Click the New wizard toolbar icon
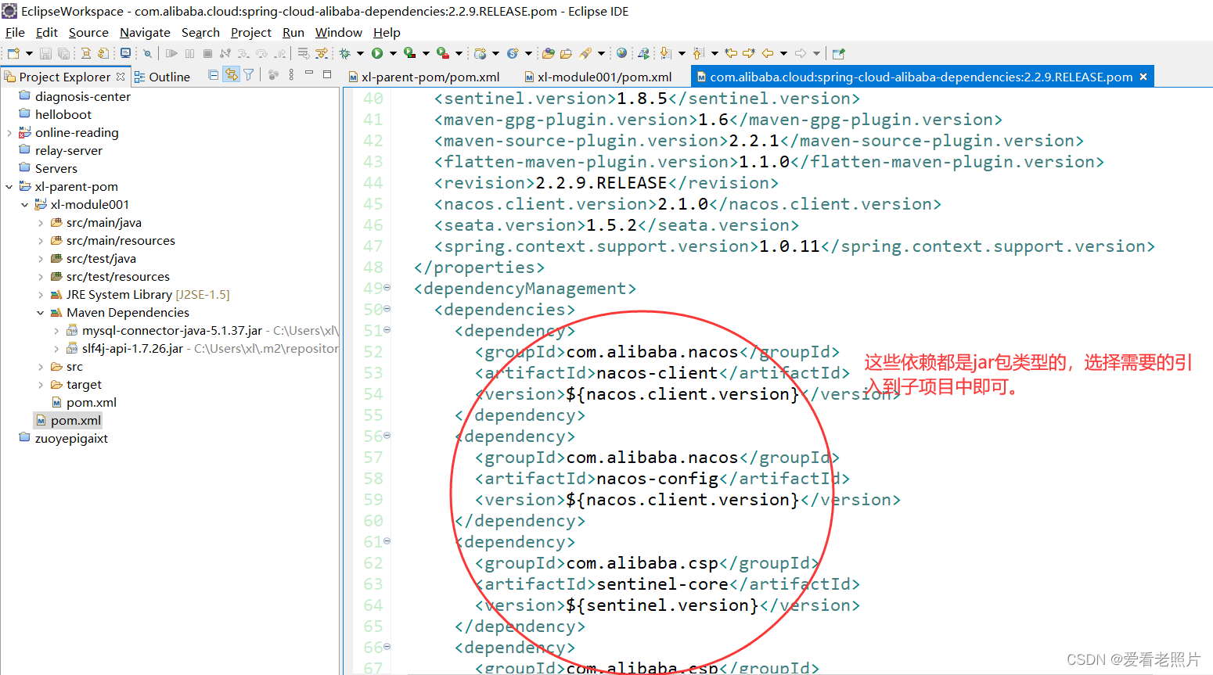The image size is (1213, 675). (x=13, y=53)
